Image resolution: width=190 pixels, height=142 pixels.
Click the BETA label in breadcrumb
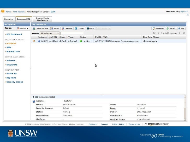(x=53, y=12)
